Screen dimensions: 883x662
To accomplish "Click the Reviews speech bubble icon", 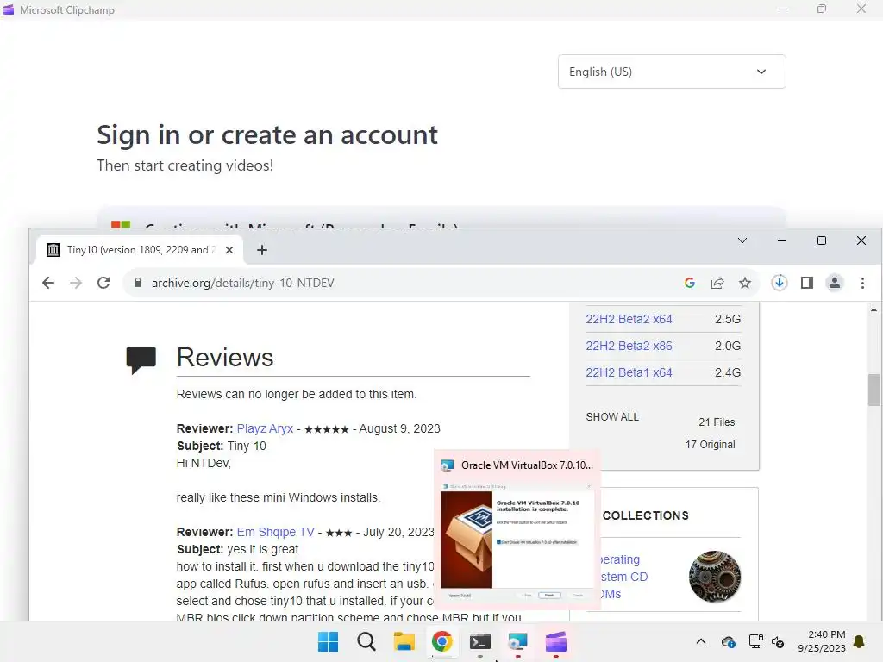I will pos(141,359).
